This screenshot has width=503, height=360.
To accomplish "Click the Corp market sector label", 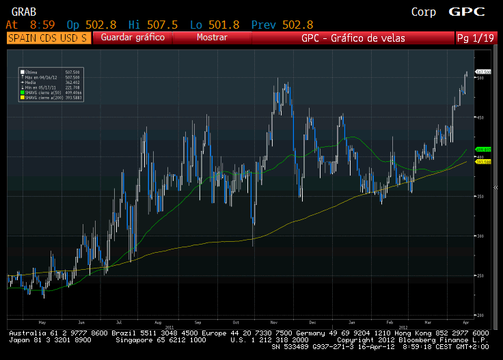I will [424, 12].
